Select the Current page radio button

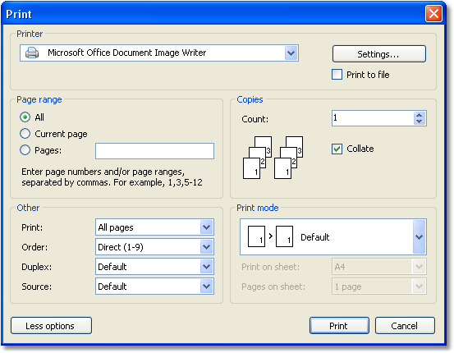(25, 134)
